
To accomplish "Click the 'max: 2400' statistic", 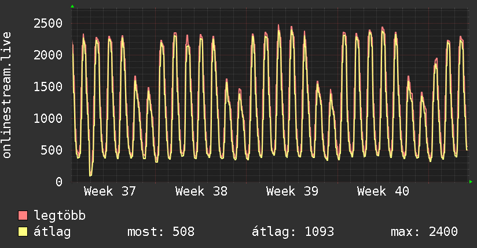I will [x=424, y=232].
